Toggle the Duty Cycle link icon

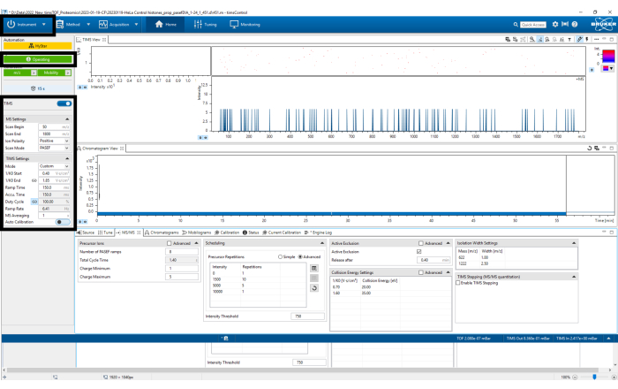click(x=34, y=202)
